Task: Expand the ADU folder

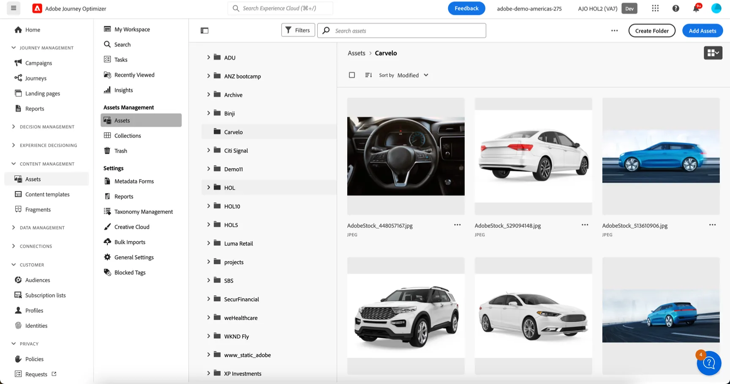Action: coord(208,57)
